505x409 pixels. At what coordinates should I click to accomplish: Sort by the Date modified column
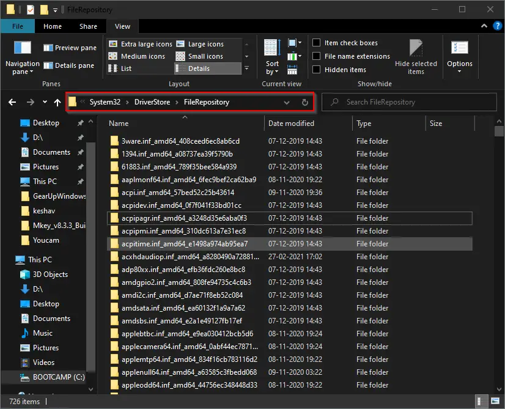click(308, 123)
